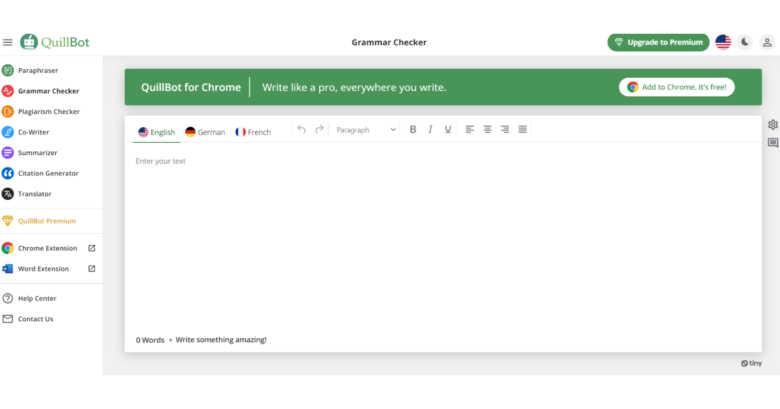Click the QuillBot logo
Screen dimensions: 780x409
click(55, 42)
